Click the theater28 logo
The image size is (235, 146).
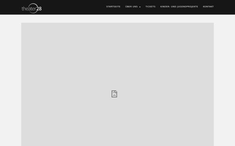pos(32,8)
